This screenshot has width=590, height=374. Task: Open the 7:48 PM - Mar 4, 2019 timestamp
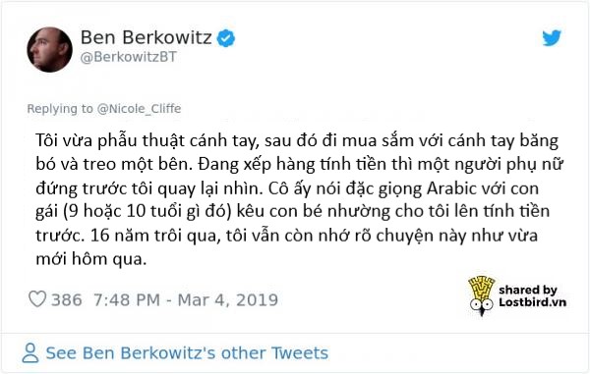(x=186, y=299)
